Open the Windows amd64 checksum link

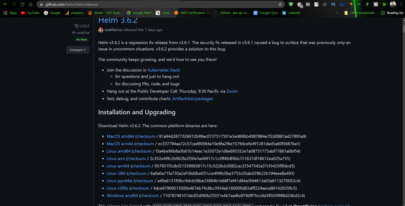click(x=150, y=195)
